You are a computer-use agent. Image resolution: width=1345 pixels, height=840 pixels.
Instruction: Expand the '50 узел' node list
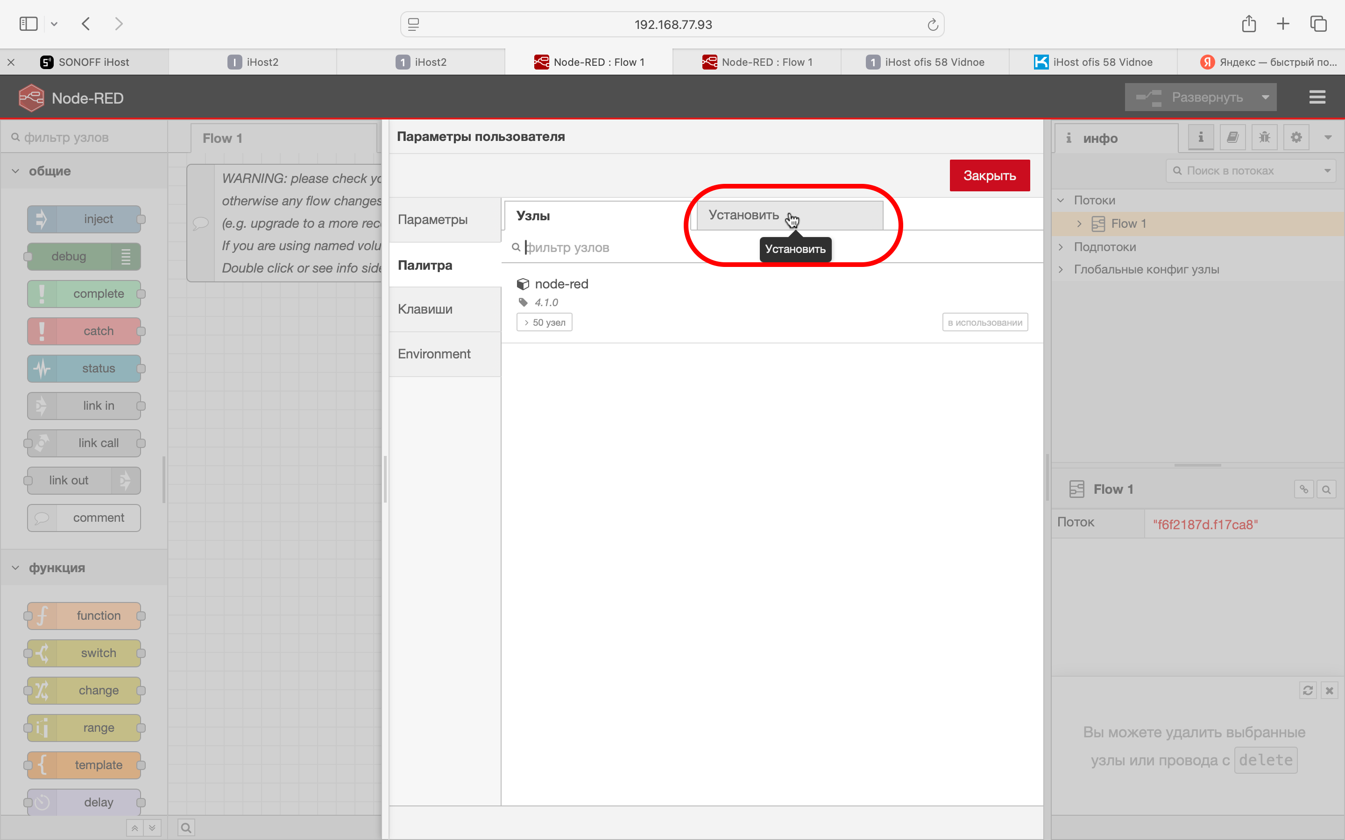(x=544, y=322)
